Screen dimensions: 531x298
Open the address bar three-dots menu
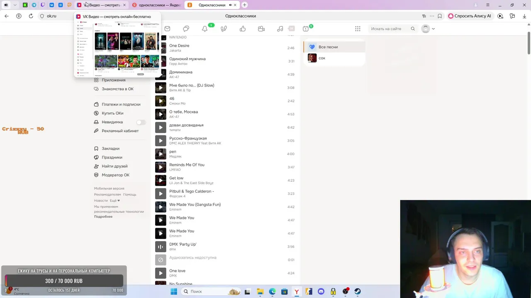coord(432,16)
